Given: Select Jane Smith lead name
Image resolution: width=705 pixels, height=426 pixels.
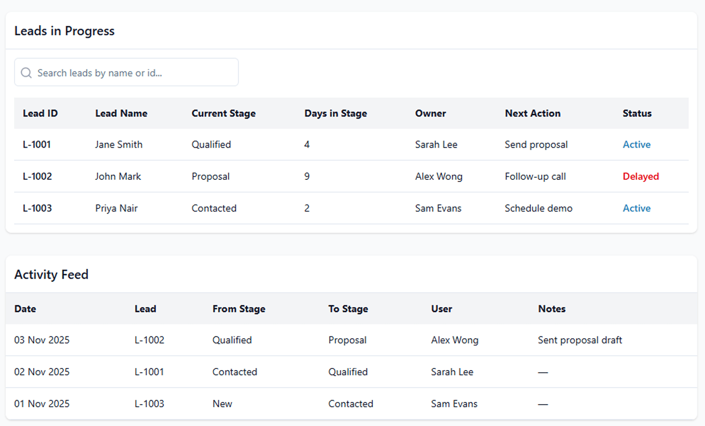Looking at the screenshot, I should tap(119, 145).
